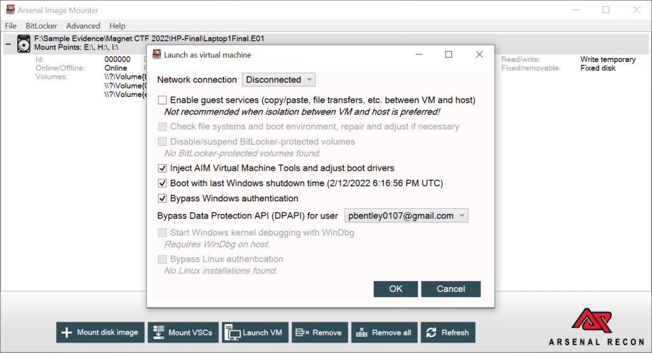652x353 pixels.
Task: Confirm the dialog with OK
Action: coord(395,289)
